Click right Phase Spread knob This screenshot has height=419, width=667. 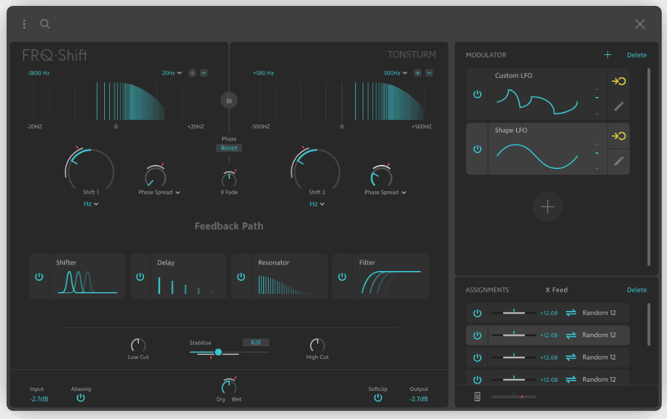click(381, 176)
